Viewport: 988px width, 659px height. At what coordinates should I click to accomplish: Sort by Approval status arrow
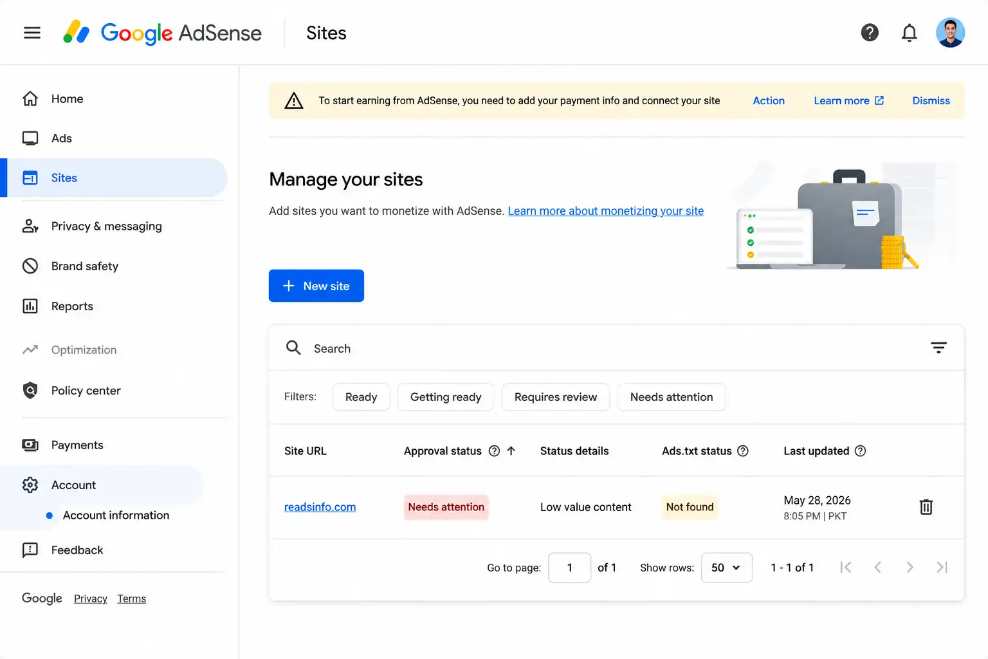[x=511, y=450]
